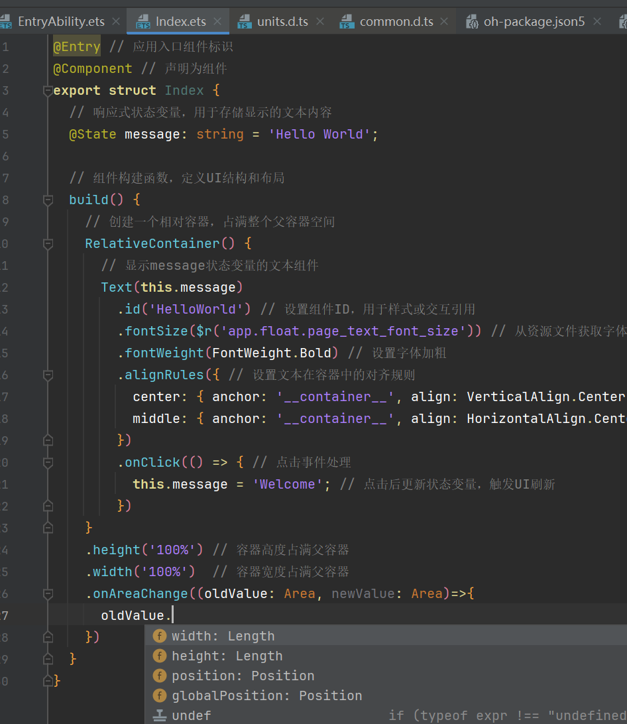Choose the 'undef' postfix template suggestion

click(x=386, y=715)
